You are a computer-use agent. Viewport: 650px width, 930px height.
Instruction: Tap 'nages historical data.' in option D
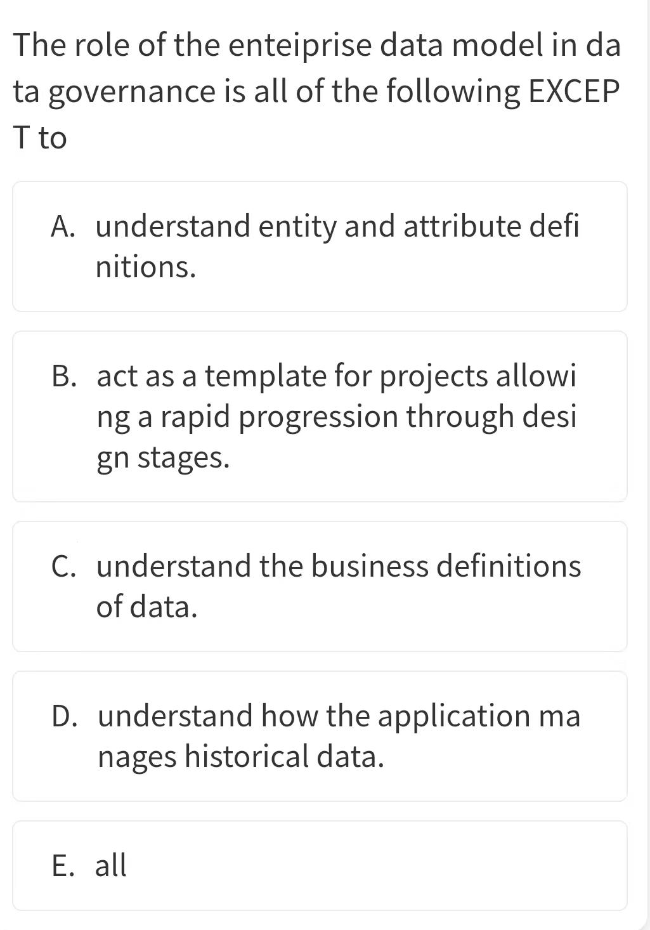[241, 757]
